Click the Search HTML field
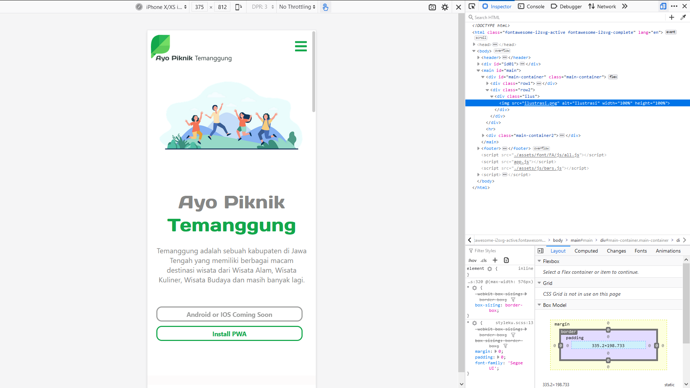The height and width of the screenshot is (388, 690). [x=566, y=17]
